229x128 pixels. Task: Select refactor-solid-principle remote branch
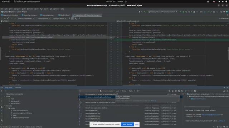pyautogui.click(x=21, y=118)
